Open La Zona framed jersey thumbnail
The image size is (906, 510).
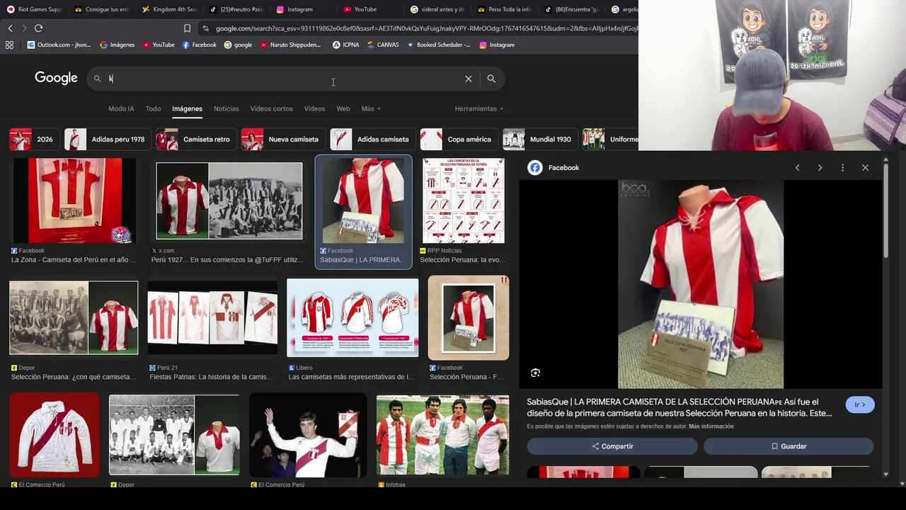pyautogui.click(x=74, y=200)
